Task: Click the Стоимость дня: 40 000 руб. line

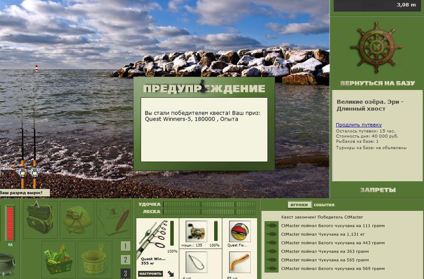Action: coord(367,136)
